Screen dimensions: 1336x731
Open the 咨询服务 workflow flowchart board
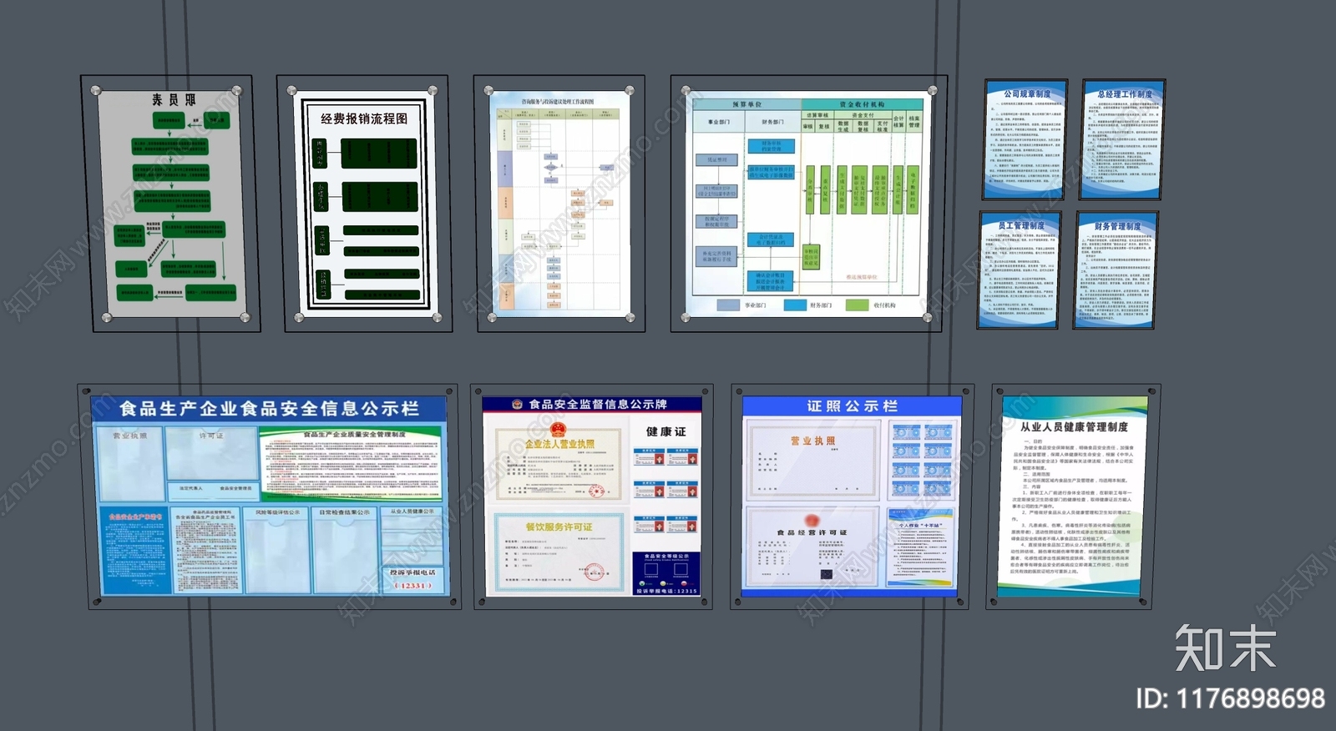pos(559,203)
